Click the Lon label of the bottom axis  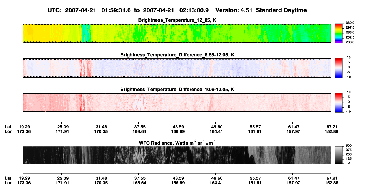[8, 183]
